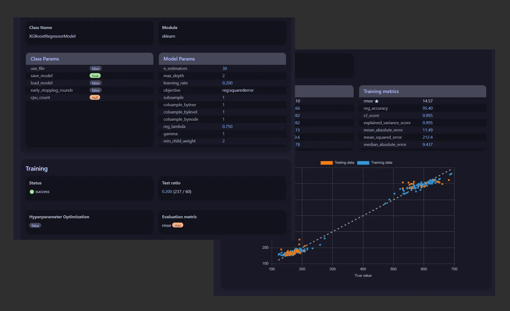Image resolution: width=510 pixels, height=311 pixels.
Task: Click the Class Name label
Action: click(x=41, y=28)
